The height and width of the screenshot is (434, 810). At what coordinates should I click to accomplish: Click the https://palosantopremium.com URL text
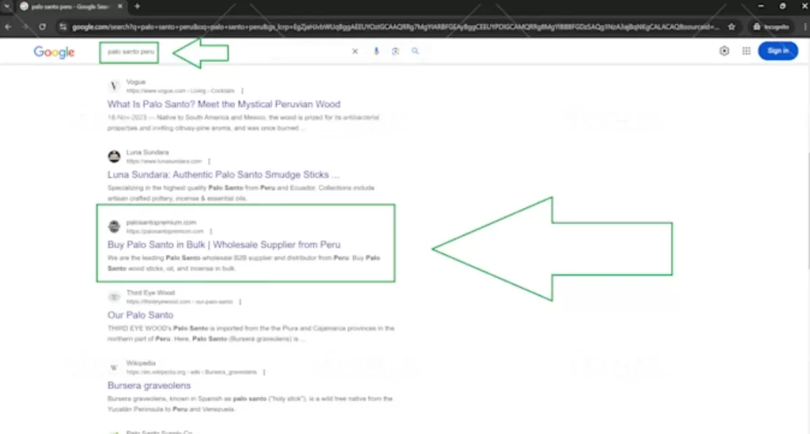pos(165,231)
